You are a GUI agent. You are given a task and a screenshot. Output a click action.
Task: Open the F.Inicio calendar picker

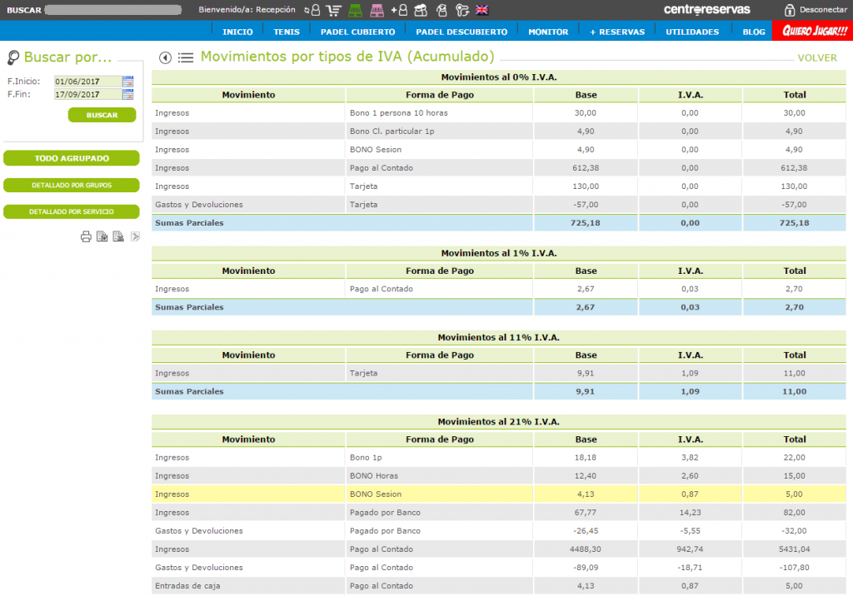point(127,82)
